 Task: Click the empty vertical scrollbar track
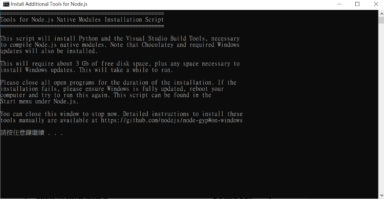(x=381, y=107)
